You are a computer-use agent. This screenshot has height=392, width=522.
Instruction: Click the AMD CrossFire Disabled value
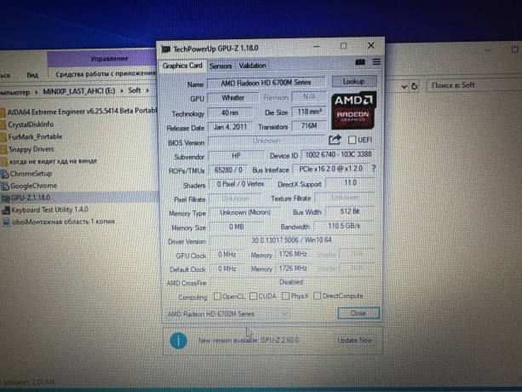pyautogui.click(x=291, y=282)
